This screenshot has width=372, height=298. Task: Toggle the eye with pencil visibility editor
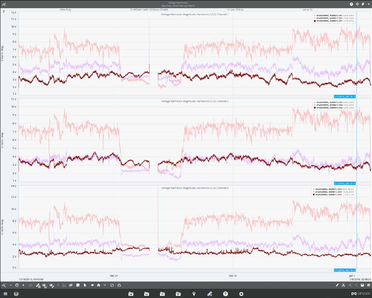51,285
